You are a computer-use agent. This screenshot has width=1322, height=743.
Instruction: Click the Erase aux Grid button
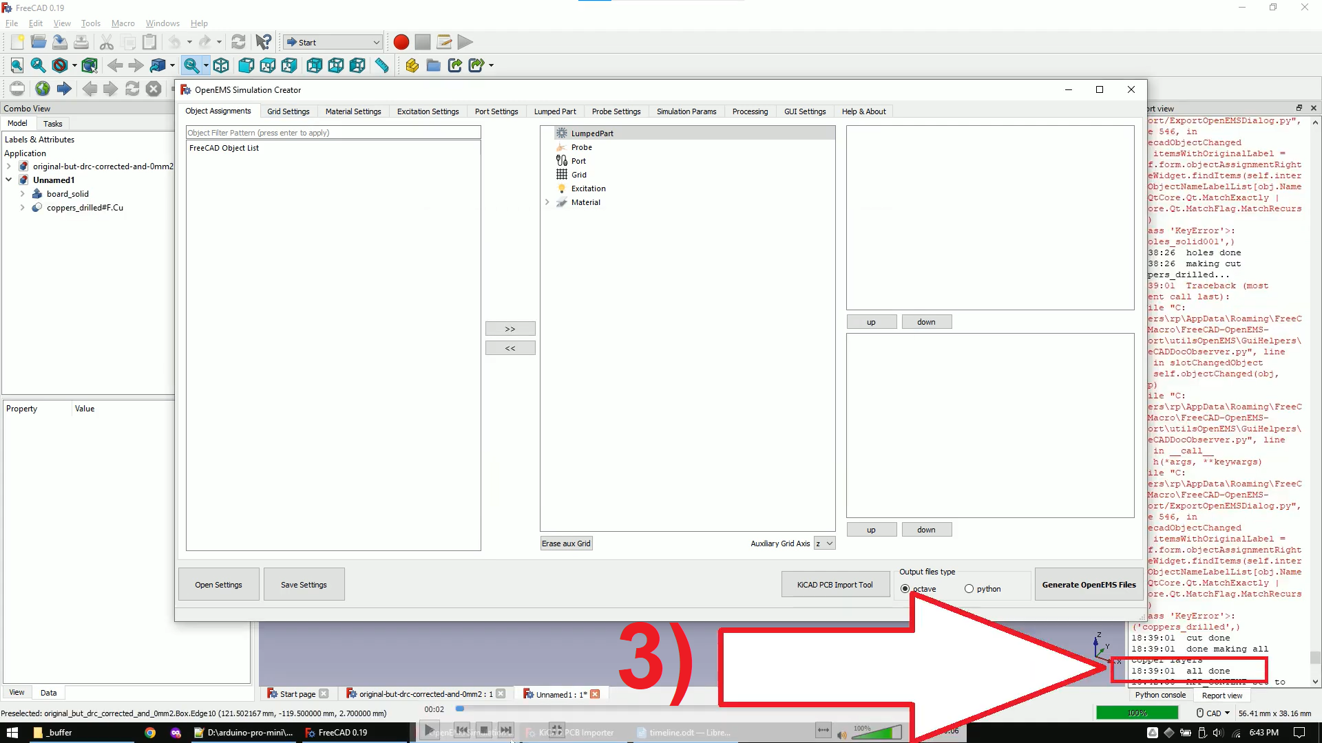[x=566, y=543]
